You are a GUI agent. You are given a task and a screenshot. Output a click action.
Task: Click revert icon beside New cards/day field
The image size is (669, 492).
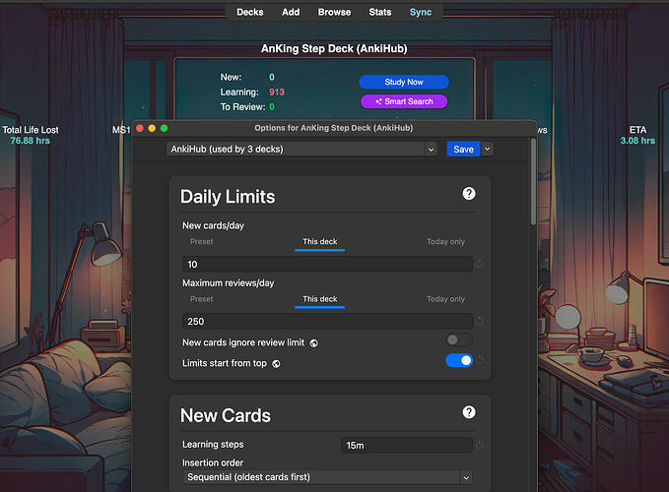point(480,265)
